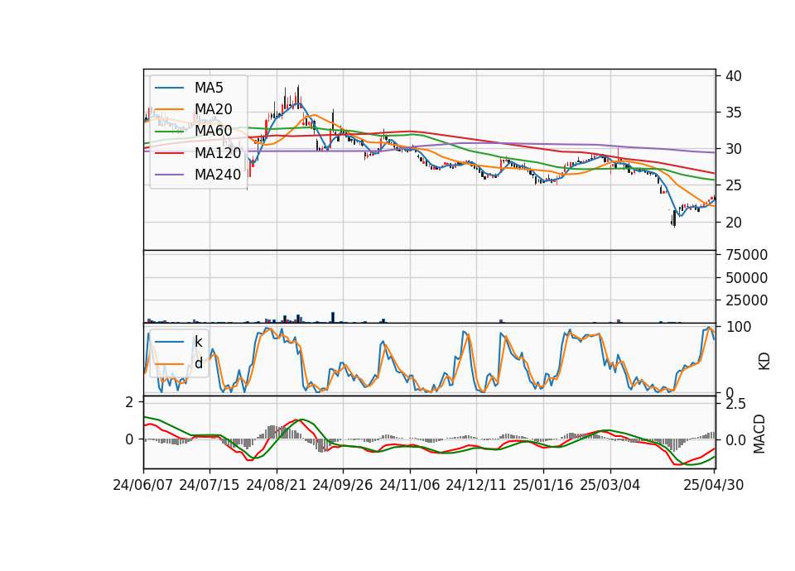Click the price axis value 35
This screenshot has width=795, height=571.
733,113
